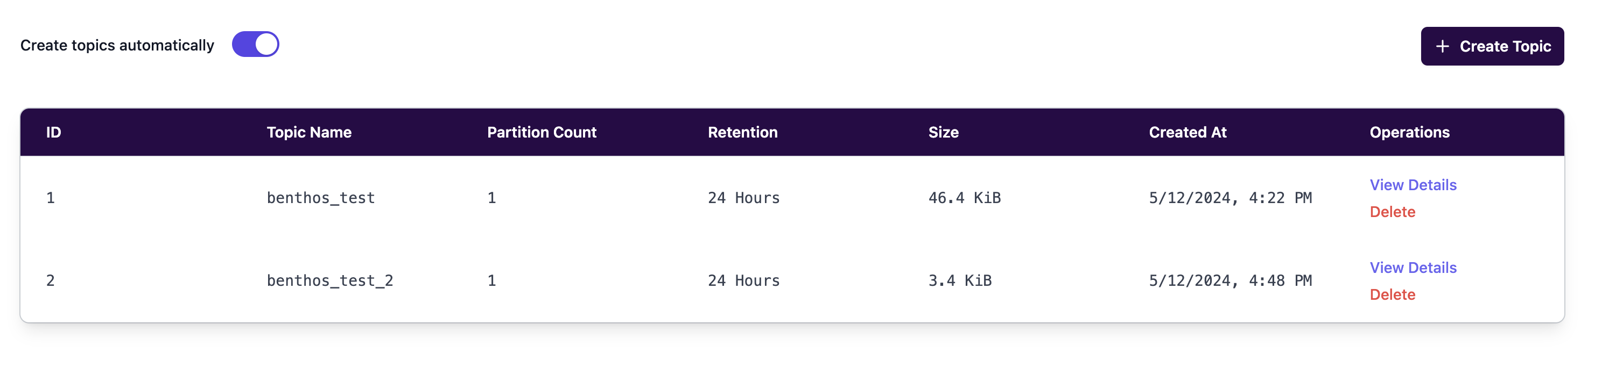Toggle the Create topics automatically switch
Viewport: 1602px width, 375px height.
pos(255,45)
